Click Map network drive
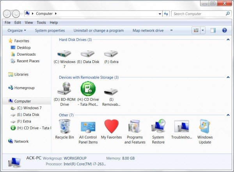This screenshot has width=234, height=172. (148, 30)
